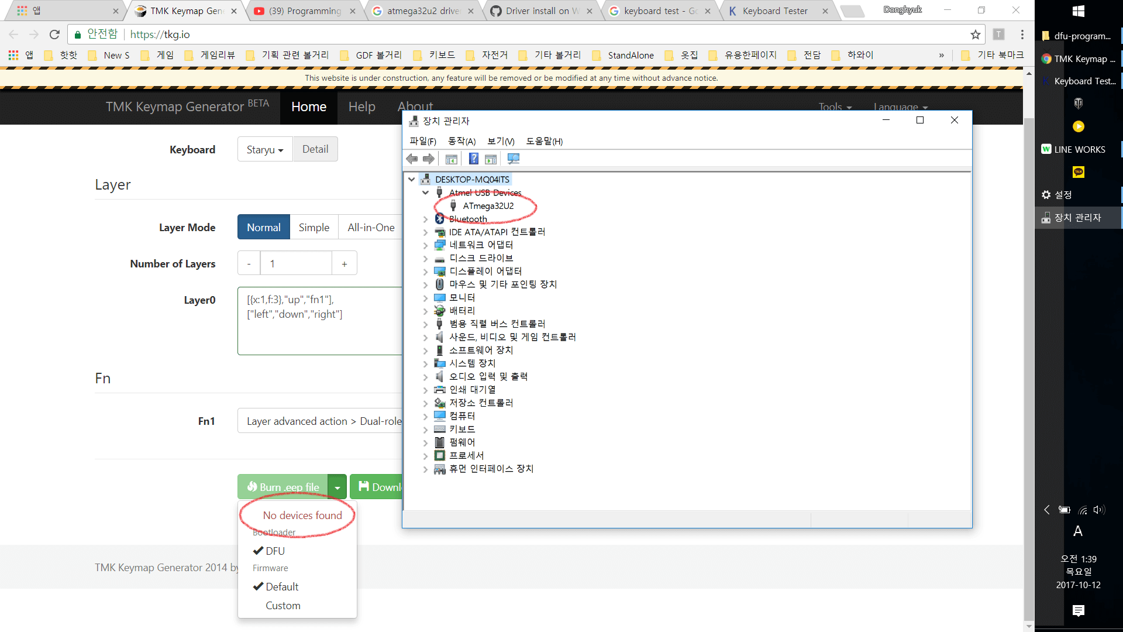Click the Detail button next to Staryu
Image resolution: width=1123 pixels, height=632 pixels.
pyautogui.click(x=315, y=149)
